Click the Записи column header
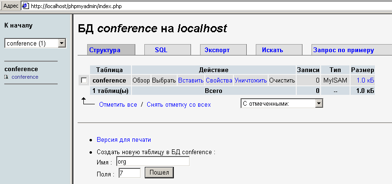This screenshot has height=184, width=392. point(308,70)
